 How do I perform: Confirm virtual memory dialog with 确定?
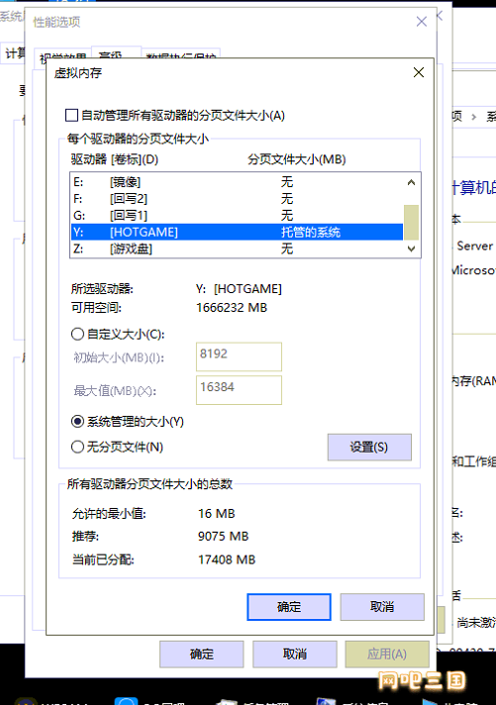click(289, 607)
